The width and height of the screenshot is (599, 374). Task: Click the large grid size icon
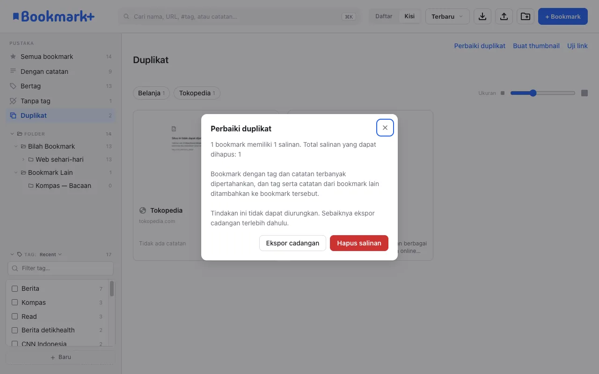[584, 93]
